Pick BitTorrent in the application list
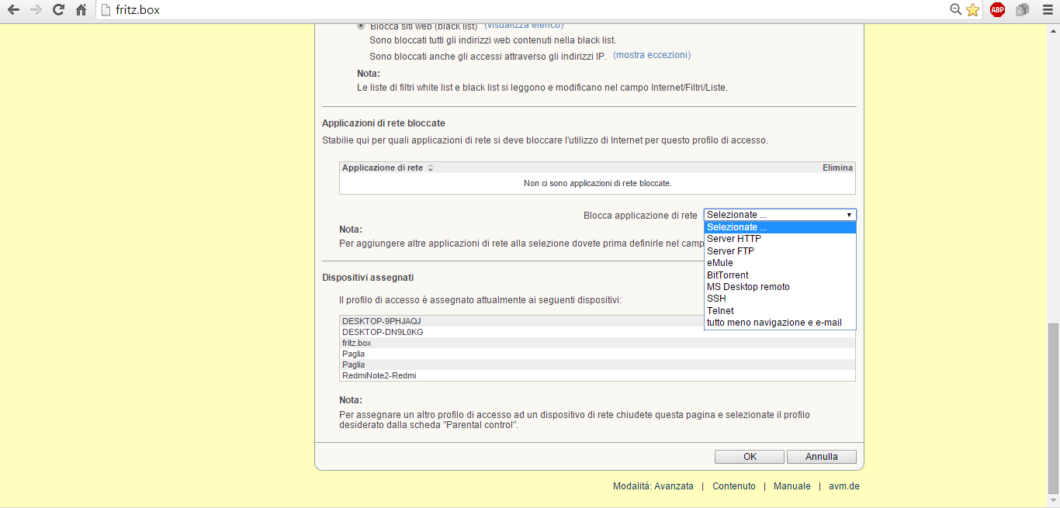The height and width of the screenshot is (508, 1060). coord(727,275)
